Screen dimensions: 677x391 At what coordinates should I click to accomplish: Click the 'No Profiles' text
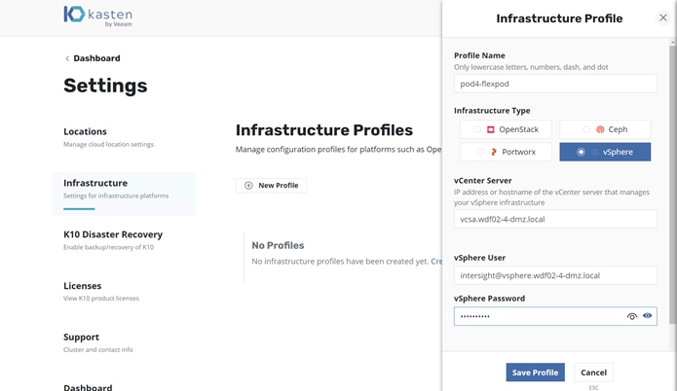(x=278, y=245)
